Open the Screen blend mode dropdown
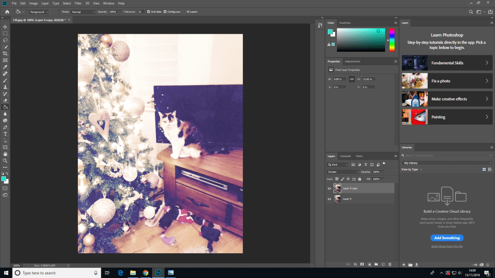This screenshot has width=495, height=278. pos(343,172)
